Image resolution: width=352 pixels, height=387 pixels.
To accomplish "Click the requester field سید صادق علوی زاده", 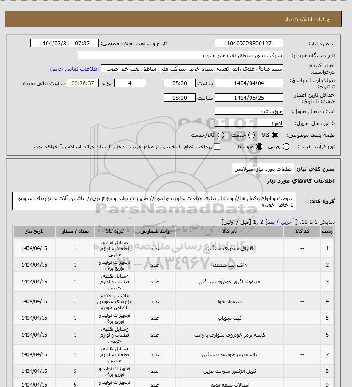I will 192,69.
